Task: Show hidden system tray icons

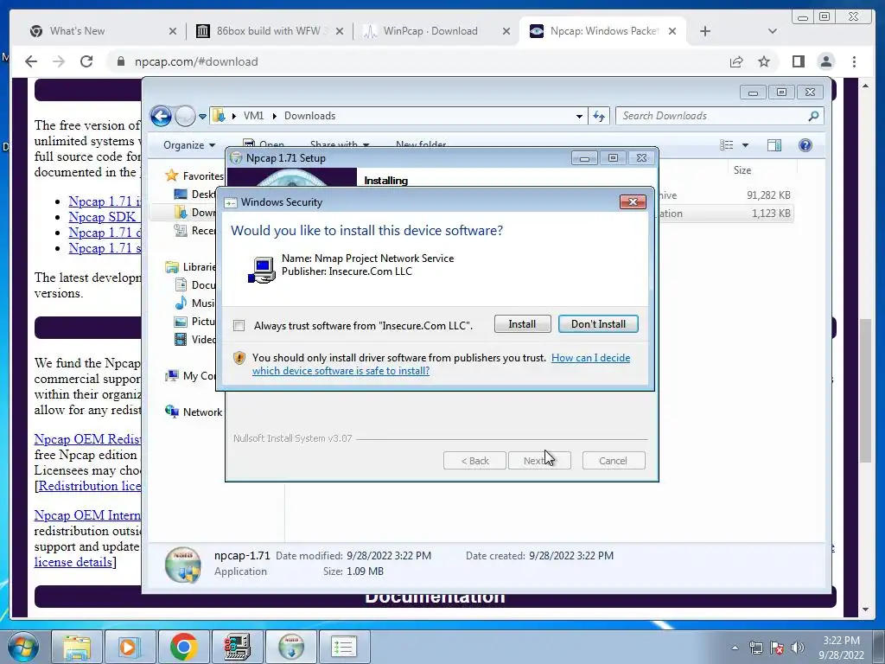Action: [735, 648]
